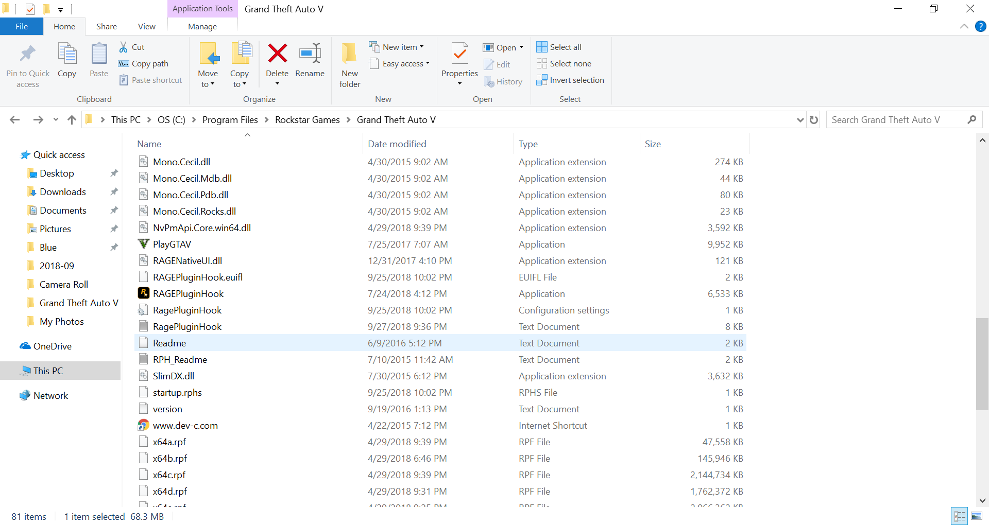Click the Pin to Quick access icon
The width and height of the screenshot is (989, 525).
pos(28,54)
